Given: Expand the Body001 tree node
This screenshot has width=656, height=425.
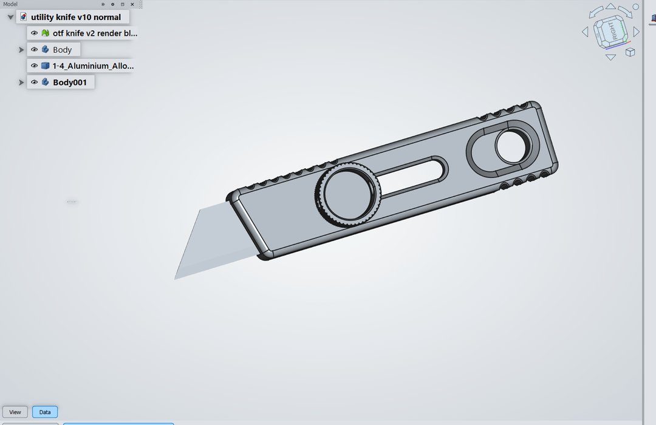Looking at the screenshot, I should tap(21, 83).
